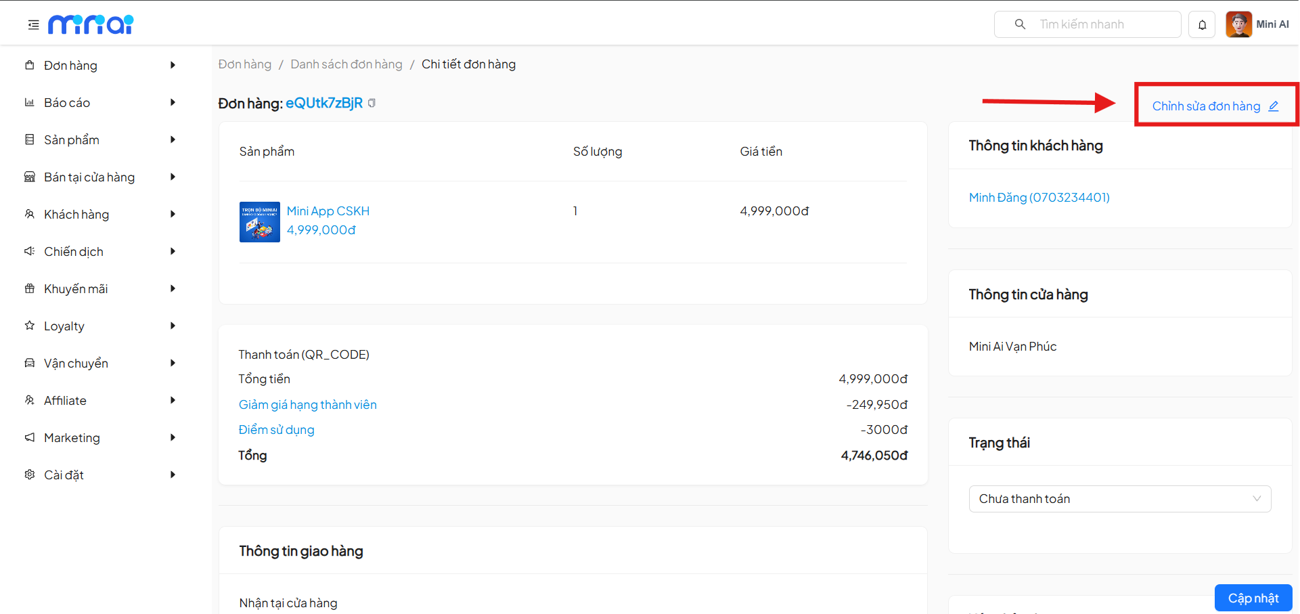Open the Marketing menu item
The height and width of the screenshot is (614, 1300).
72,438
